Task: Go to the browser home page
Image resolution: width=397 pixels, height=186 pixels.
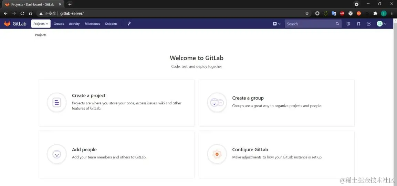Action: coord(30,13)
